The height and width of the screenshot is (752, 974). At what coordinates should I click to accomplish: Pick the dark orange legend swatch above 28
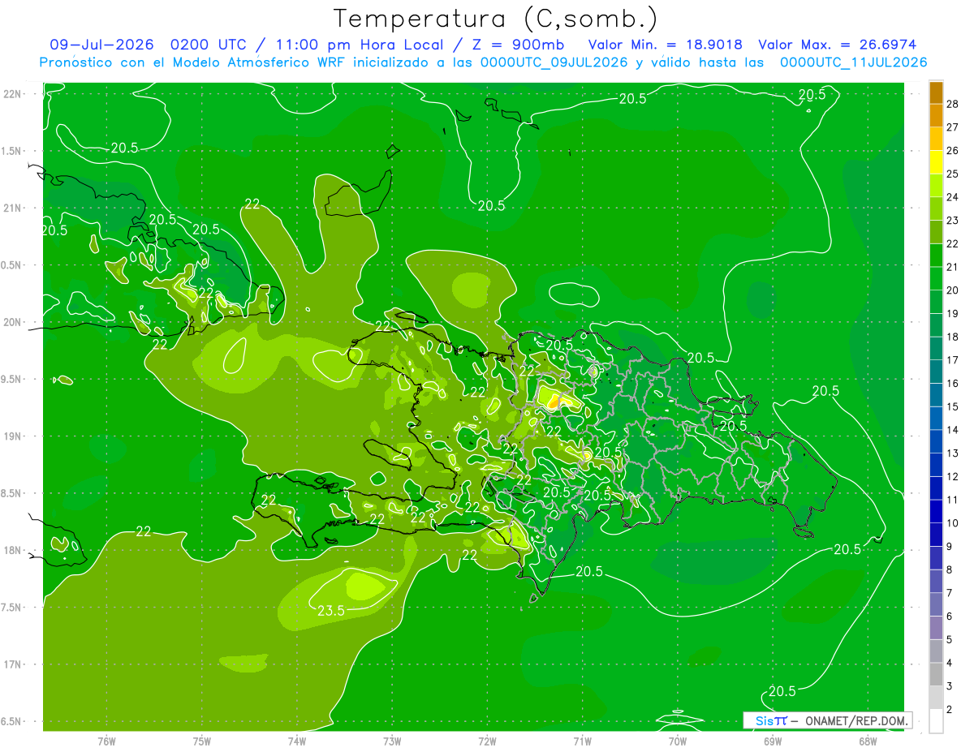pos(936,92)
